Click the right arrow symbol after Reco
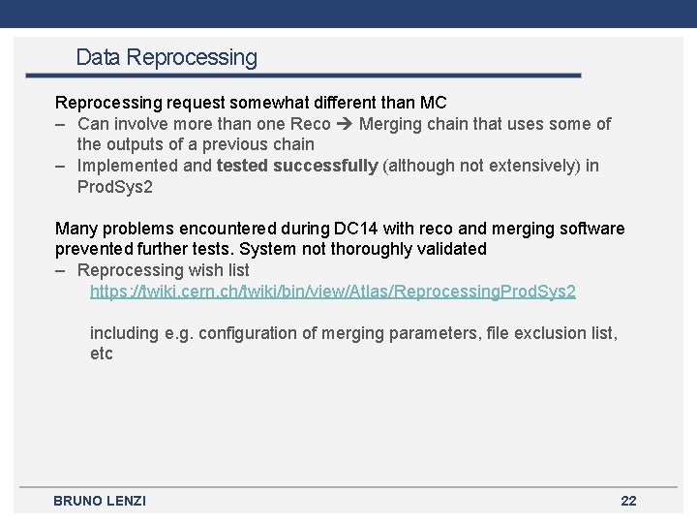697x523 pixels. coord(345,124)
